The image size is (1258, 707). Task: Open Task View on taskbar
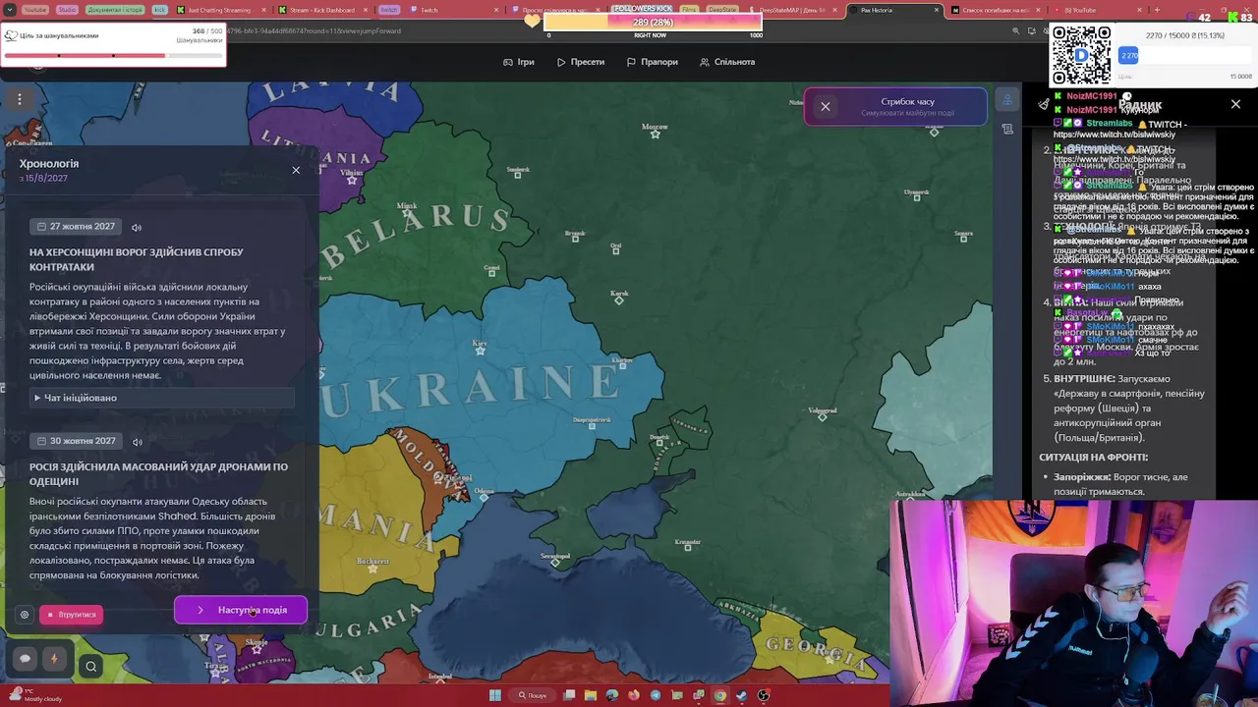pos(569,695)
